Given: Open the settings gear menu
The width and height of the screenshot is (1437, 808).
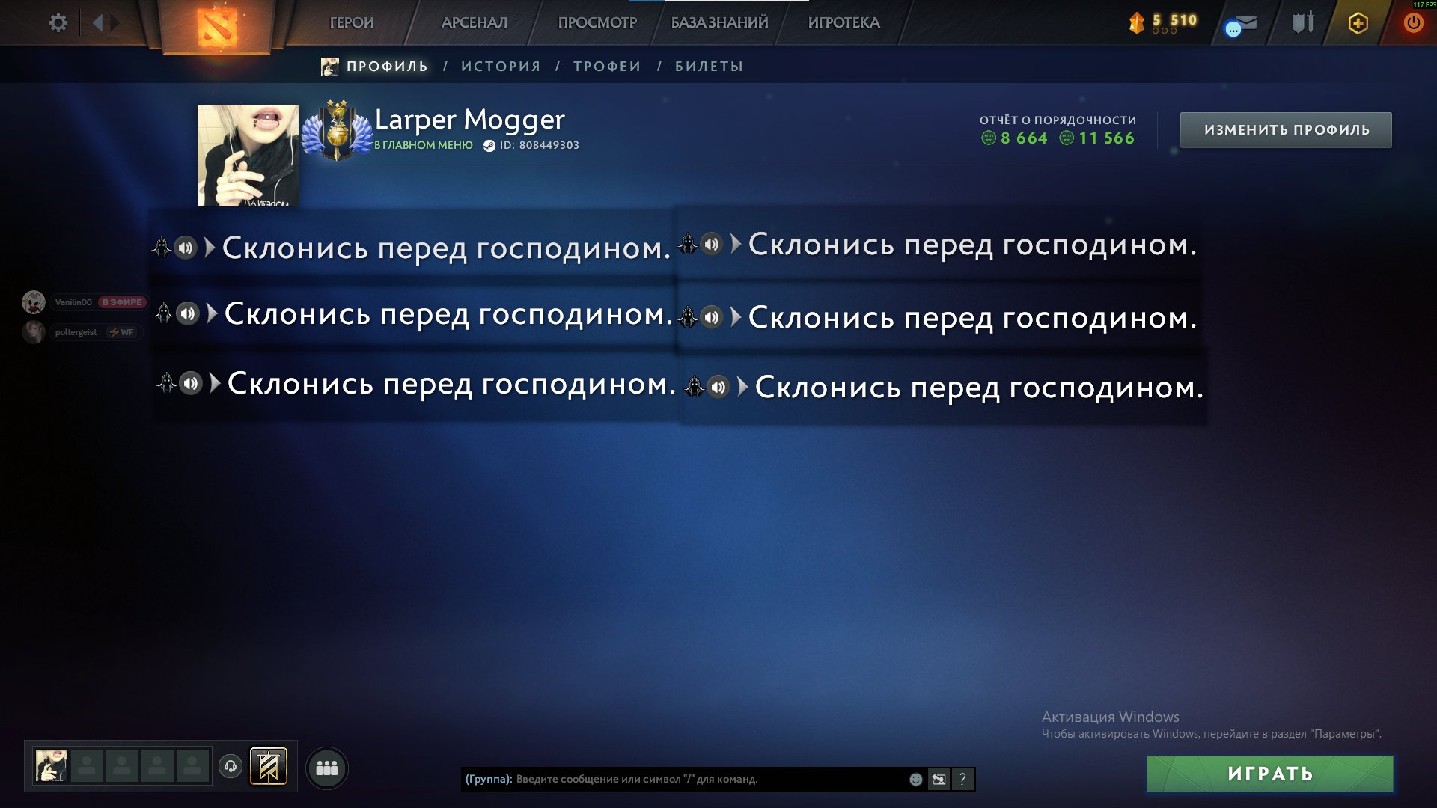Looking at the screenshot, I should 58,23.
